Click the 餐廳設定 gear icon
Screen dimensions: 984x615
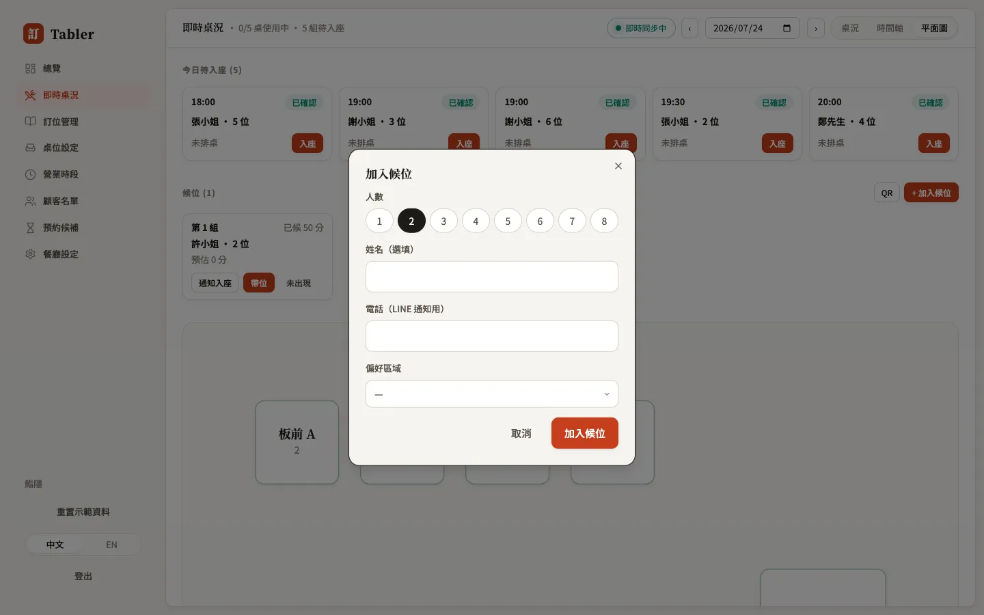[x=30, y=254]
